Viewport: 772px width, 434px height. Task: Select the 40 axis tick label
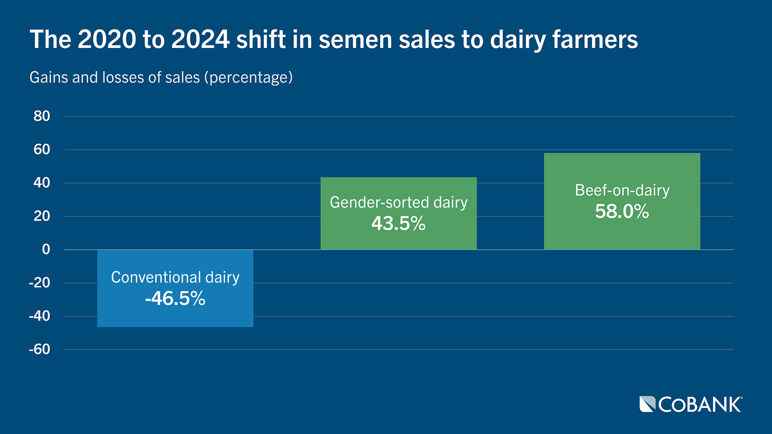pyautogui.click(x=42, y=183)
